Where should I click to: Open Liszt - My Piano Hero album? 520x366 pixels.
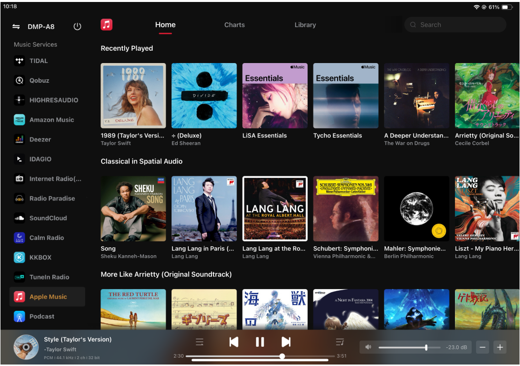click(487, 208)
